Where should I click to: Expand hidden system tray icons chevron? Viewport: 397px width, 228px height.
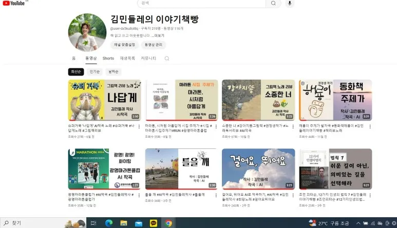coord(358,223)
